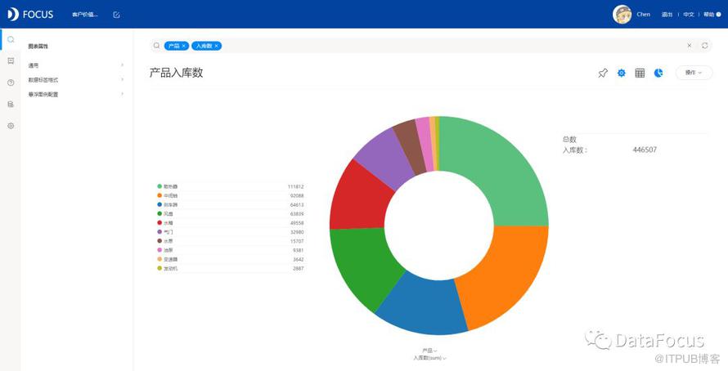Click the dark green legend dot valued 63839
Viewport: 728px width, 371px height.
160,214
